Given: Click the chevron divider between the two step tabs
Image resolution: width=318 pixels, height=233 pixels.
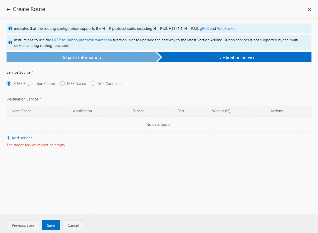Looking at the screenshot, I should click(159, 57).
